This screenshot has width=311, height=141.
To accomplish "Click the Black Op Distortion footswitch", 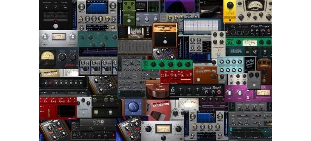I will tap(56, 26).
